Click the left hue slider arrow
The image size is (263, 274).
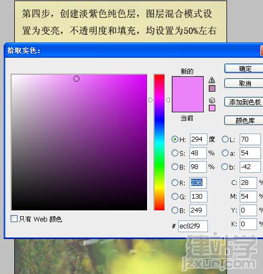click(150, 100)
